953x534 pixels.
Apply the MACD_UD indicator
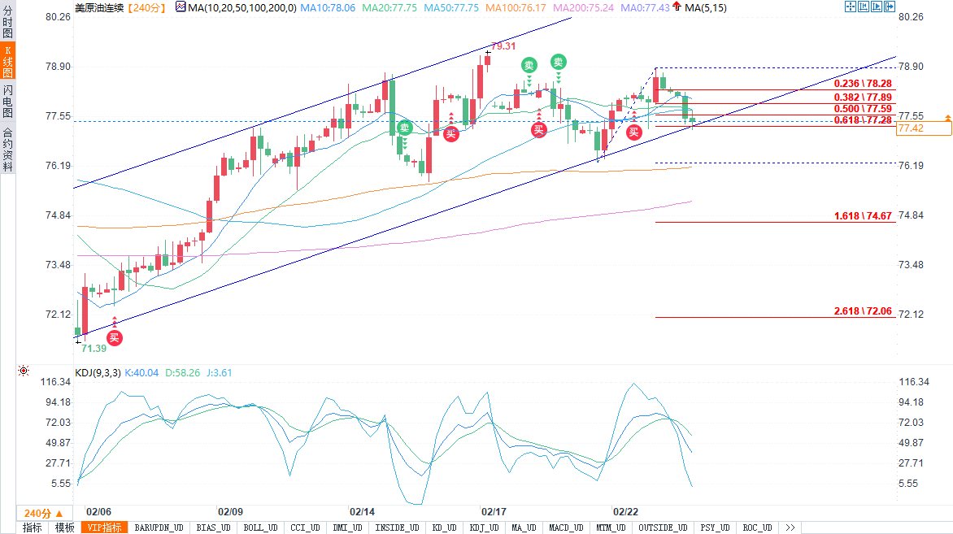click(566, 527)
